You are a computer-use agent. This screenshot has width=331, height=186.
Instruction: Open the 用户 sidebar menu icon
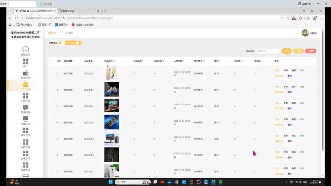click(26, 61)
